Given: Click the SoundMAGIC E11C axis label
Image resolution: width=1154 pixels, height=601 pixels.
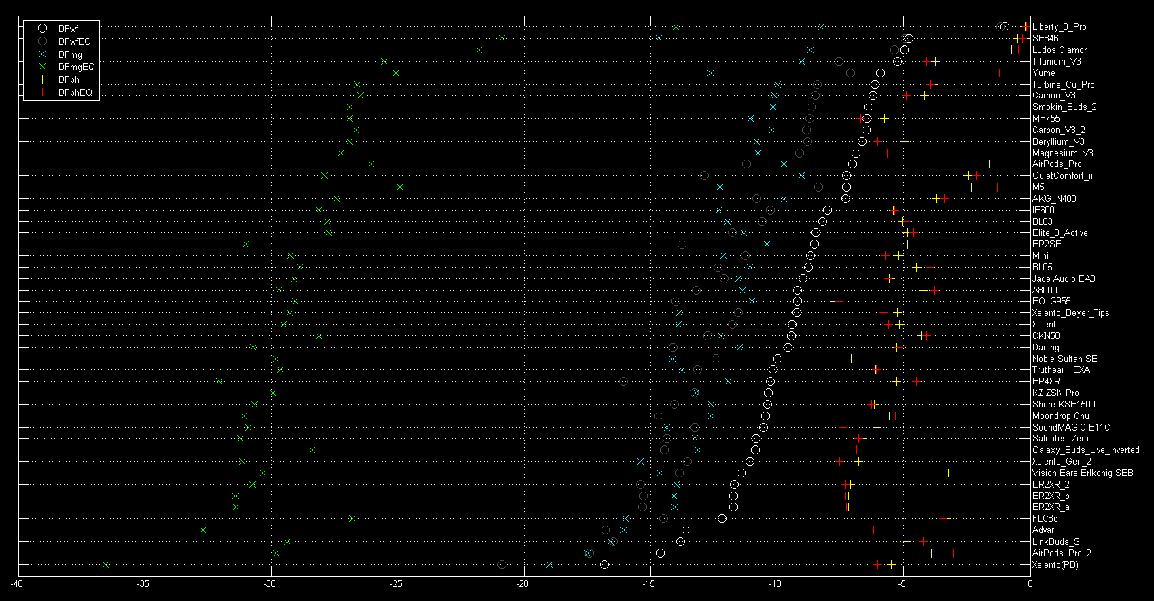Looking at the screenshot, I should (x=1071, y=427).
